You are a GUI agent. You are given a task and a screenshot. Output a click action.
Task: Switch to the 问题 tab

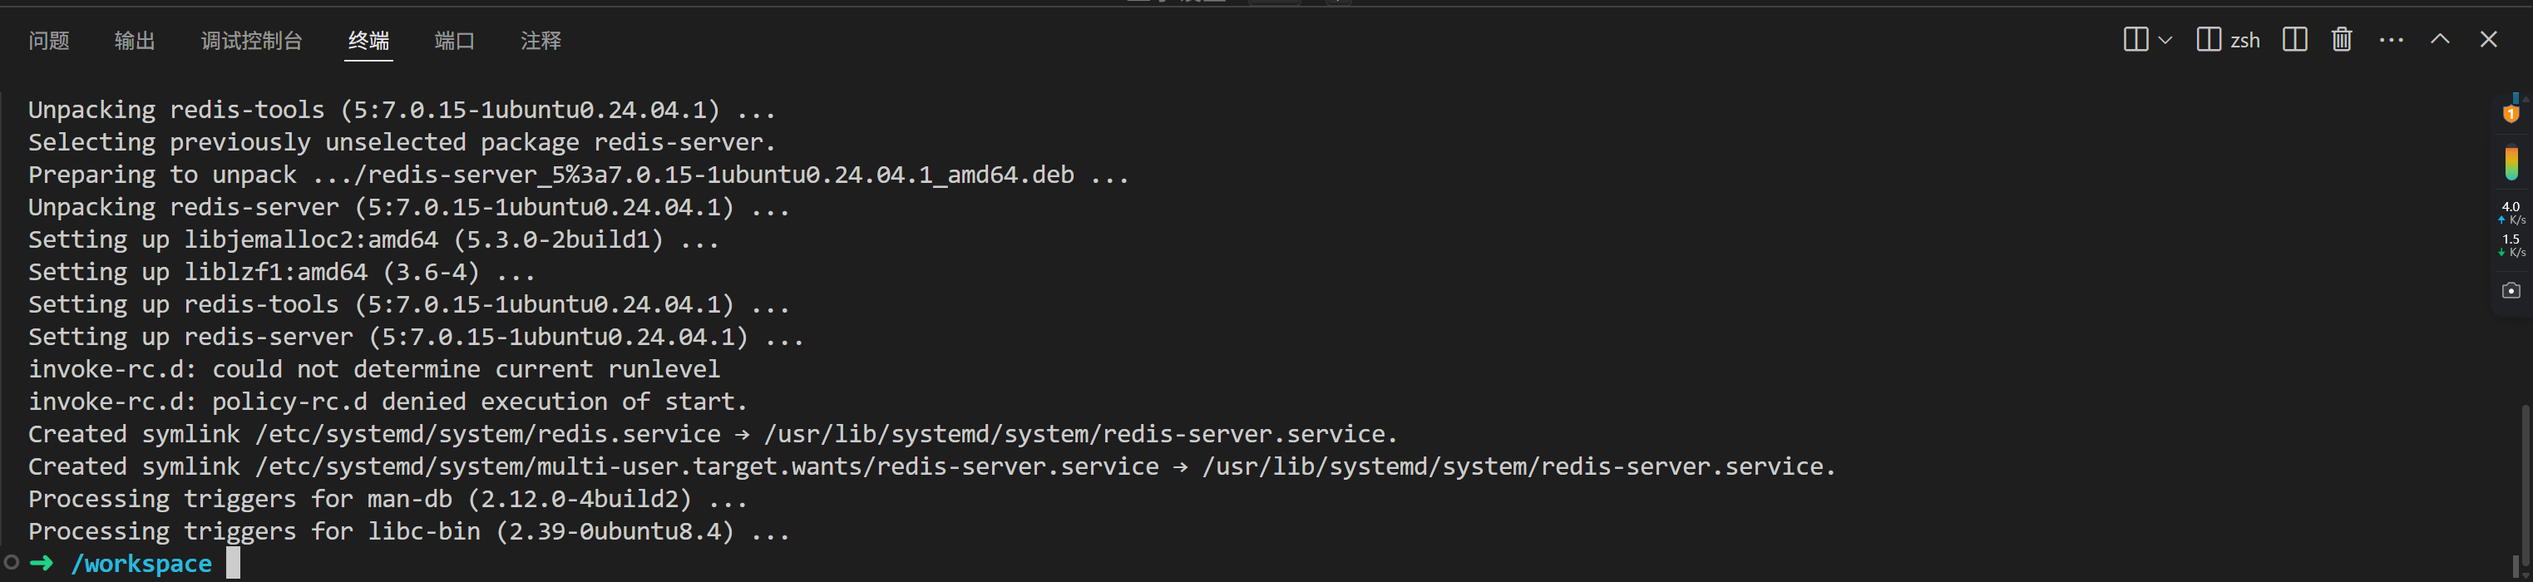click(x=49, y=40)
